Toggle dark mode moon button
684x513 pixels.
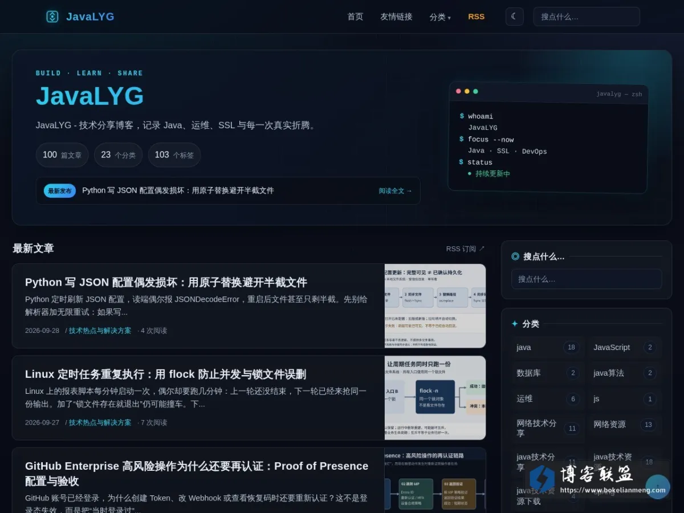coord(514,17)
